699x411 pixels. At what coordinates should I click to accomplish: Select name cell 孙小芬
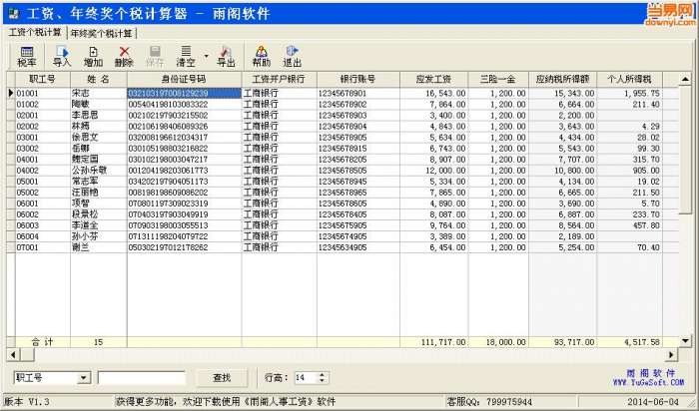coord(99,236)
